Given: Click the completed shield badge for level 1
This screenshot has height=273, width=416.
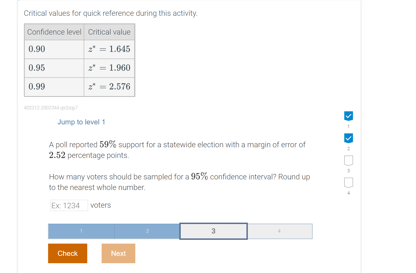Looking at the screenshot, I should coord(348,116).
